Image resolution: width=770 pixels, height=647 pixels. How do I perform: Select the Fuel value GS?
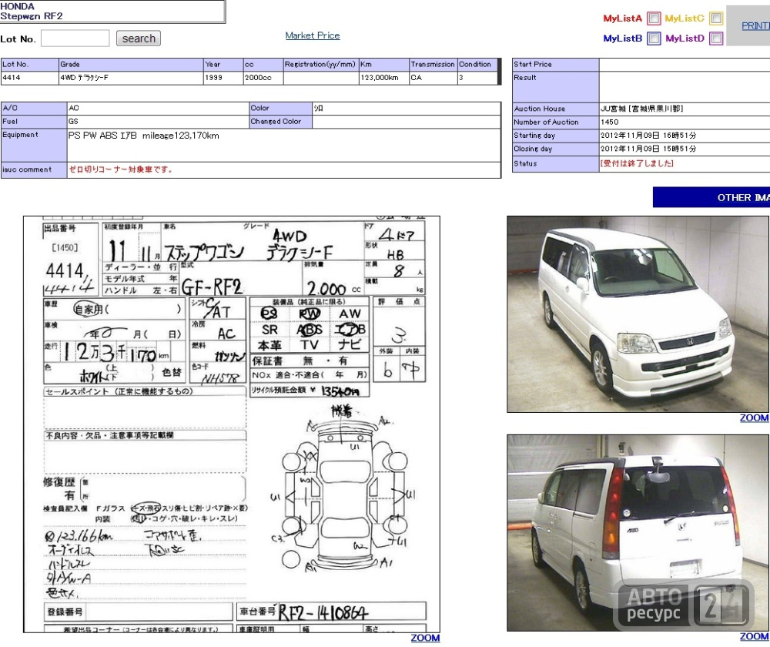coord(73,122)
